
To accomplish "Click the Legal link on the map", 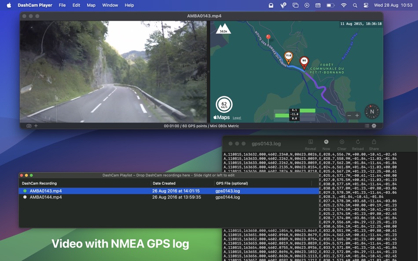I will (237, 118).
